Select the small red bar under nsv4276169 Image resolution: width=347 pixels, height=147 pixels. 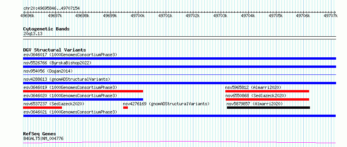click(x=126, y=108)
